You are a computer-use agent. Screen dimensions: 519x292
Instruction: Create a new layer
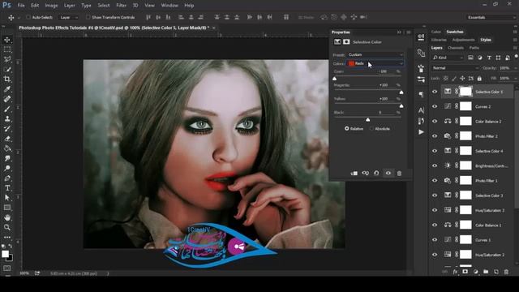point(495,272)
